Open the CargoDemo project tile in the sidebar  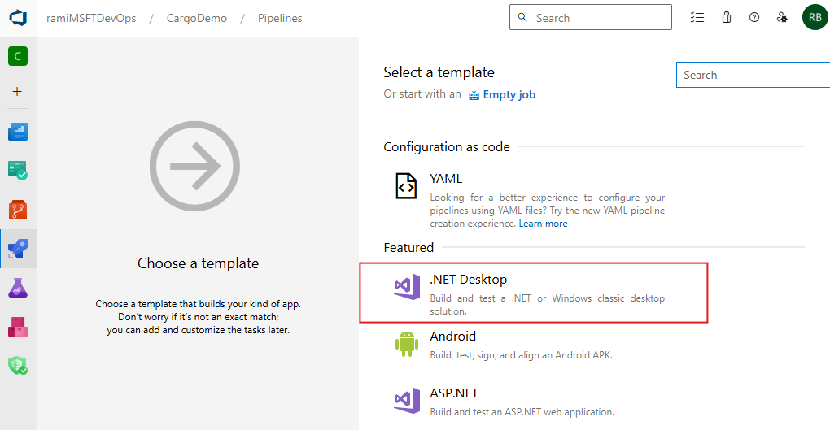click(x=18, y=56)
